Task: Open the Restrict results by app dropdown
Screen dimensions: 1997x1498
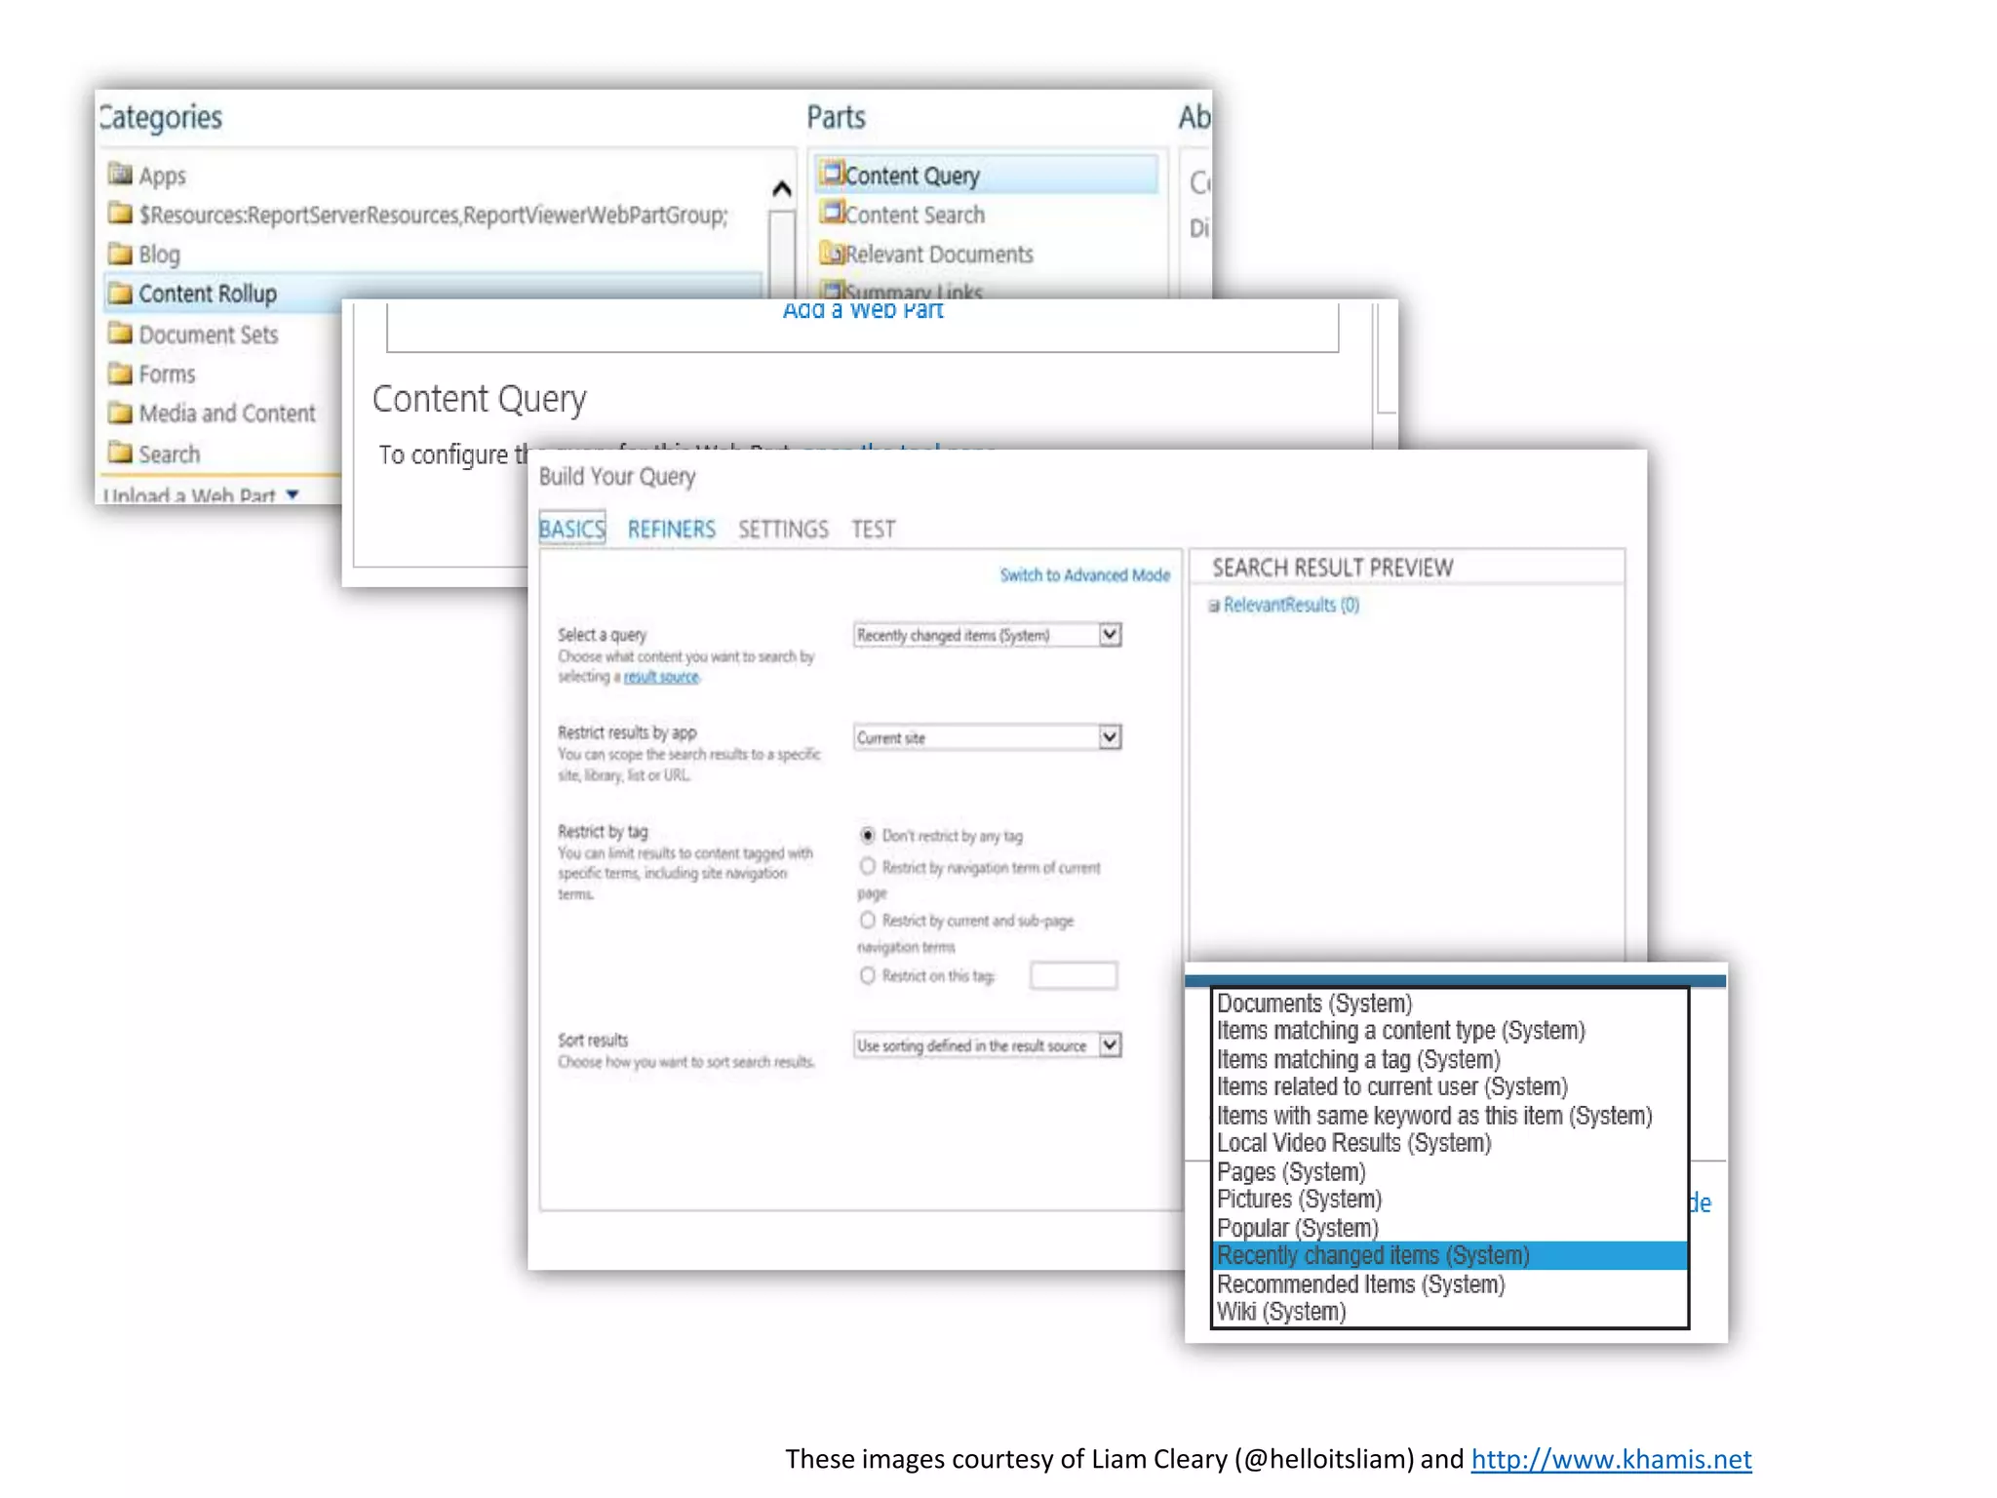Action: tap(1110, 737)
